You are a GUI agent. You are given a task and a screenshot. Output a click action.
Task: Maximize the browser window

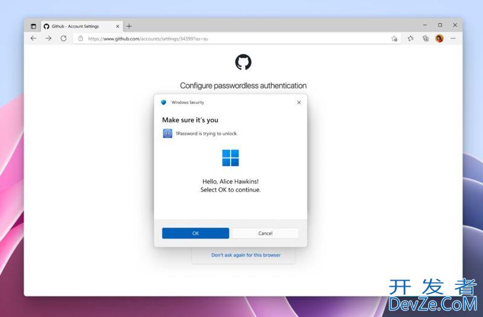tap(440, 25)
